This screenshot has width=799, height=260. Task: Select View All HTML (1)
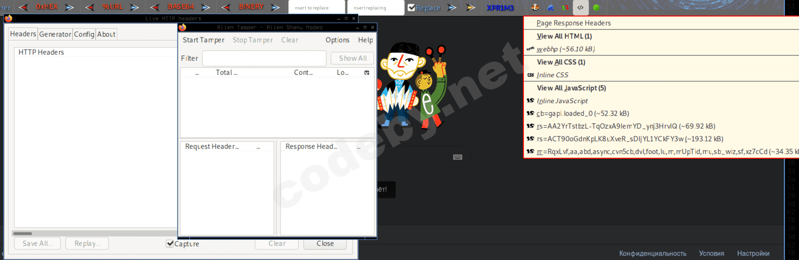pos(661,36)
